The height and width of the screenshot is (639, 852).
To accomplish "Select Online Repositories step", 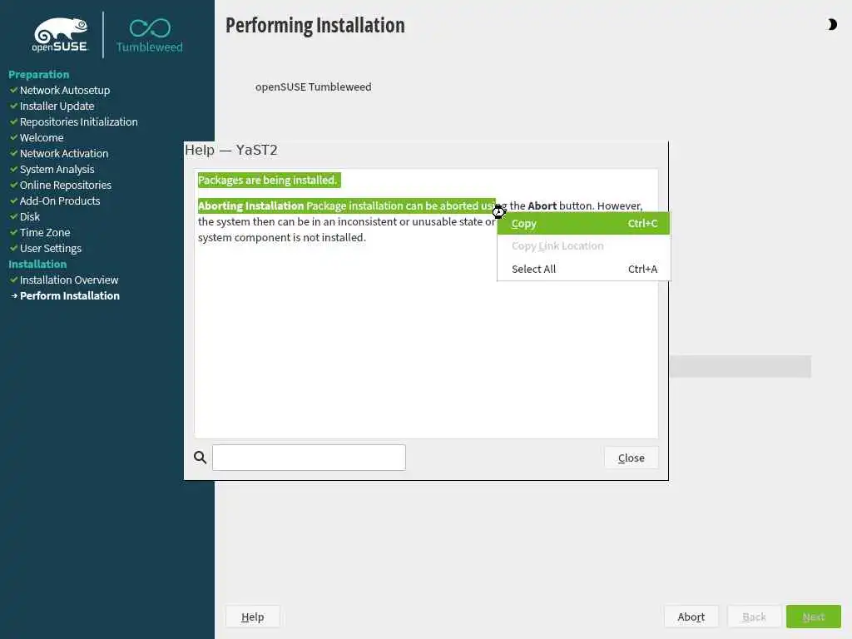I will (x=66, y=185).
